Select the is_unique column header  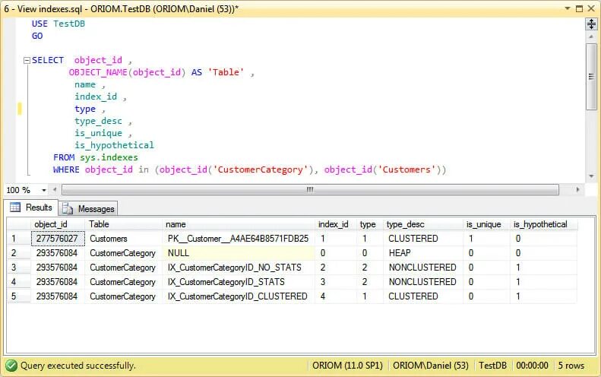[486, 224]
